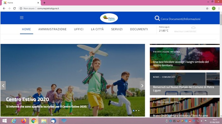Open File Explorer from the taskbar
The width and height of the screenshot is (222, 124).
pyautogui.click(x=44, y=121)
